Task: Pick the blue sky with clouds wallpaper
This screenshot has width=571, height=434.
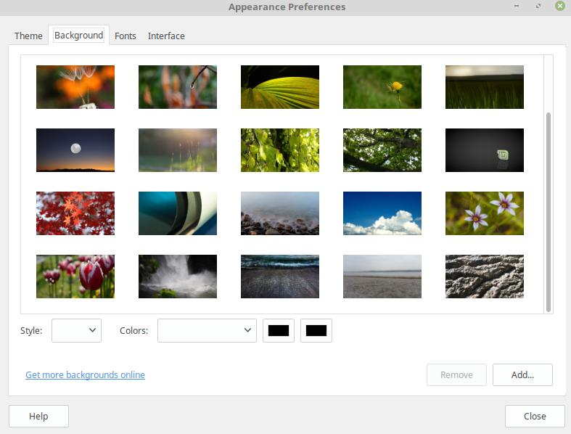Action: (382, 213)
